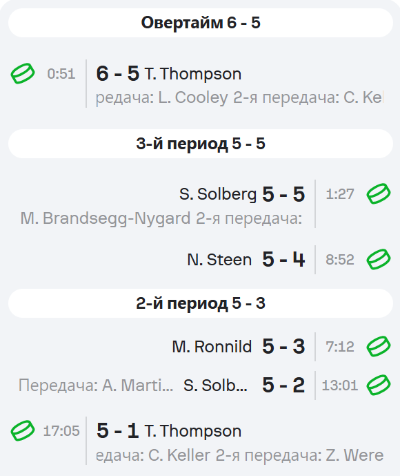The width and height of the screenshot is (400, 476).
Task: Select the truncated S. Solb... scorer name
Action: point(215,385)
